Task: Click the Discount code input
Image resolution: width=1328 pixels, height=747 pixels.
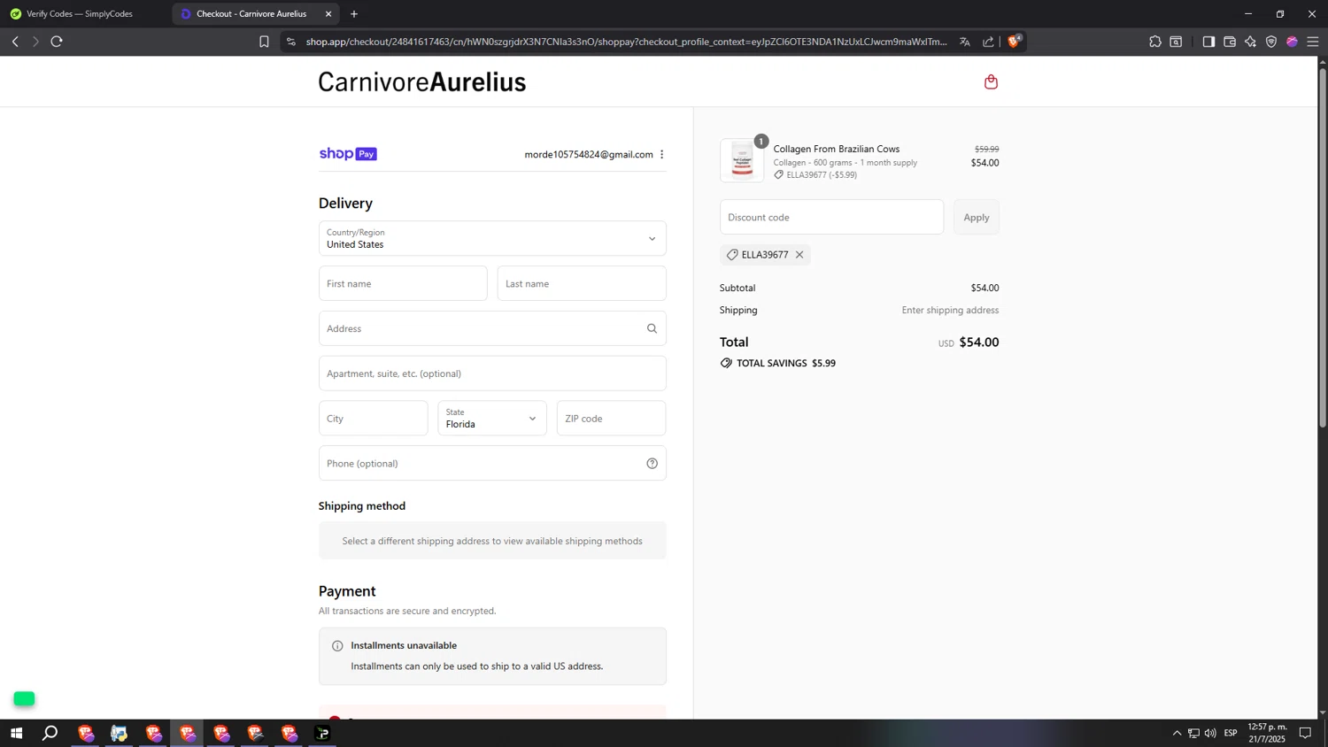Action: 832,217
